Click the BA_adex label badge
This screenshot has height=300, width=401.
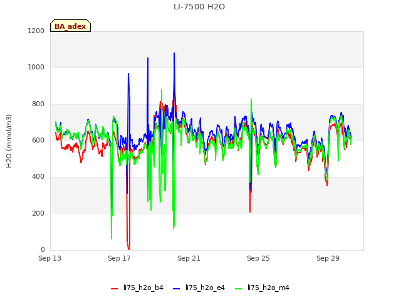pyautogui.click(x=70, y=26)
